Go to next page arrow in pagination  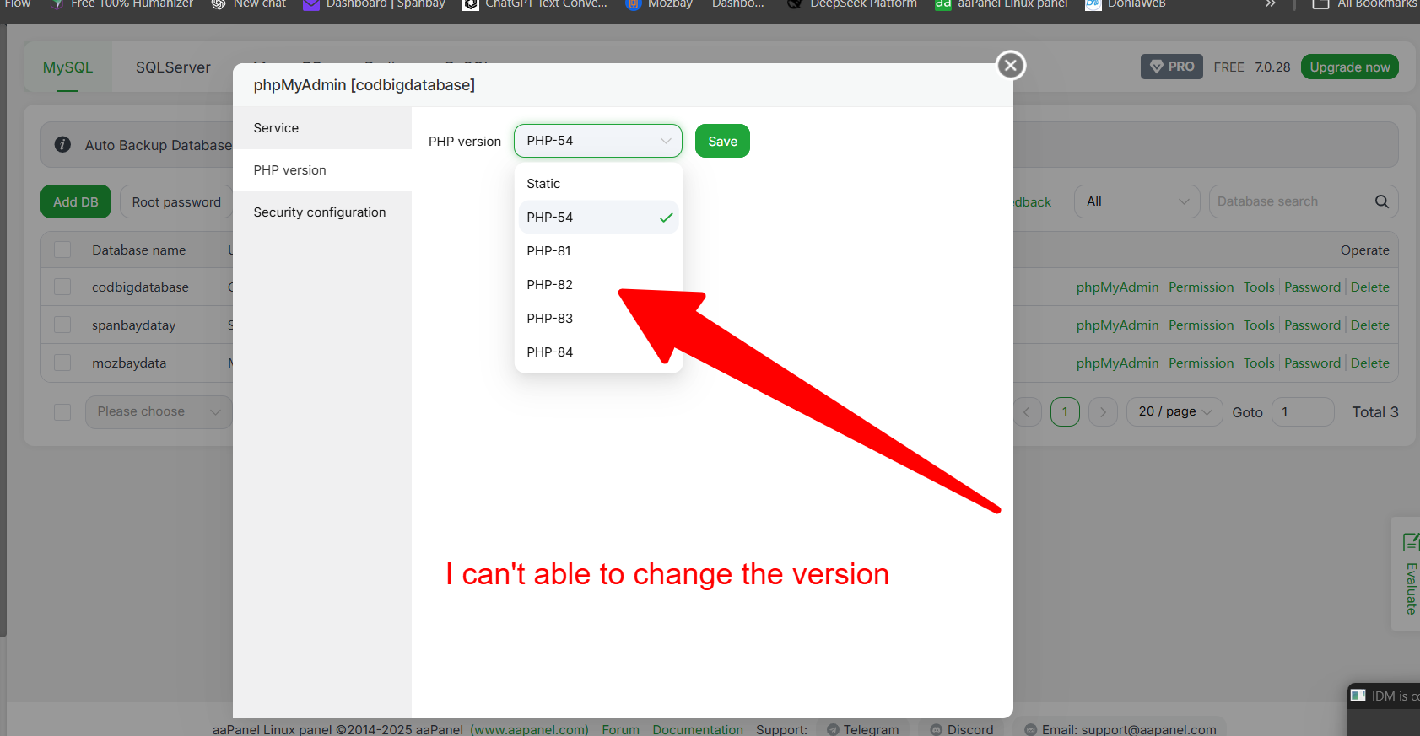(x=1103, y=412)
